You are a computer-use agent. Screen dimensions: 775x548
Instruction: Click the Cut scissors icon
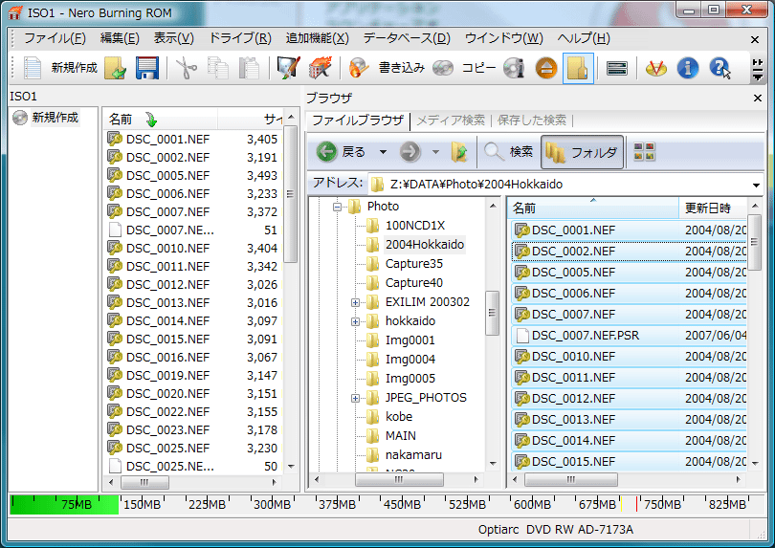pos(187,68)
